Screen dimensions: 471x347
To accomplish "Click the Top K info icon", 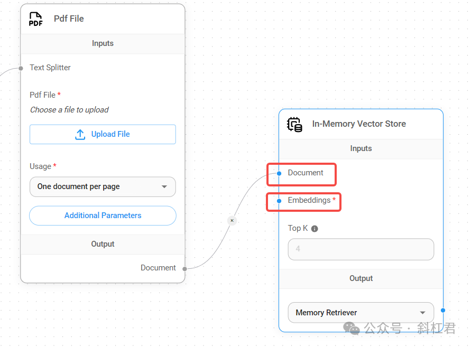I will (315, 229).
